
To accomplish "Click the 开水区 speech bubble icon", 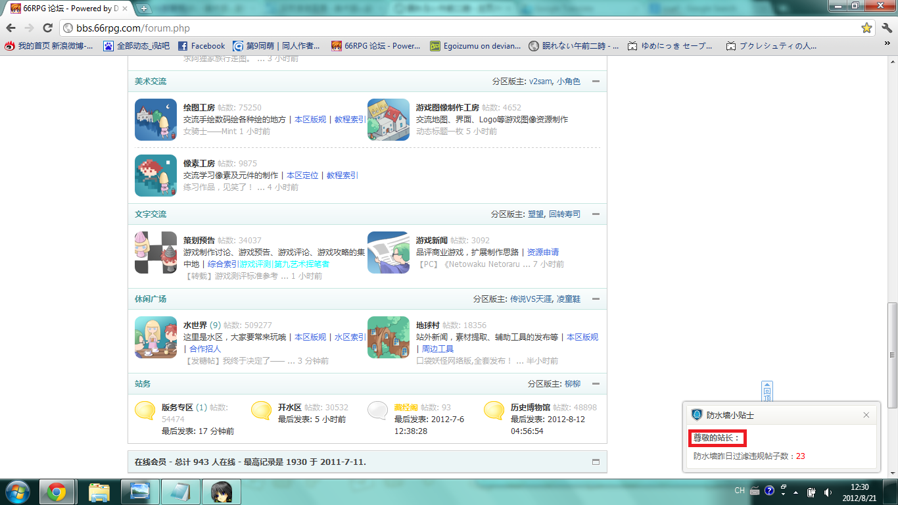I will coord(261,411).
